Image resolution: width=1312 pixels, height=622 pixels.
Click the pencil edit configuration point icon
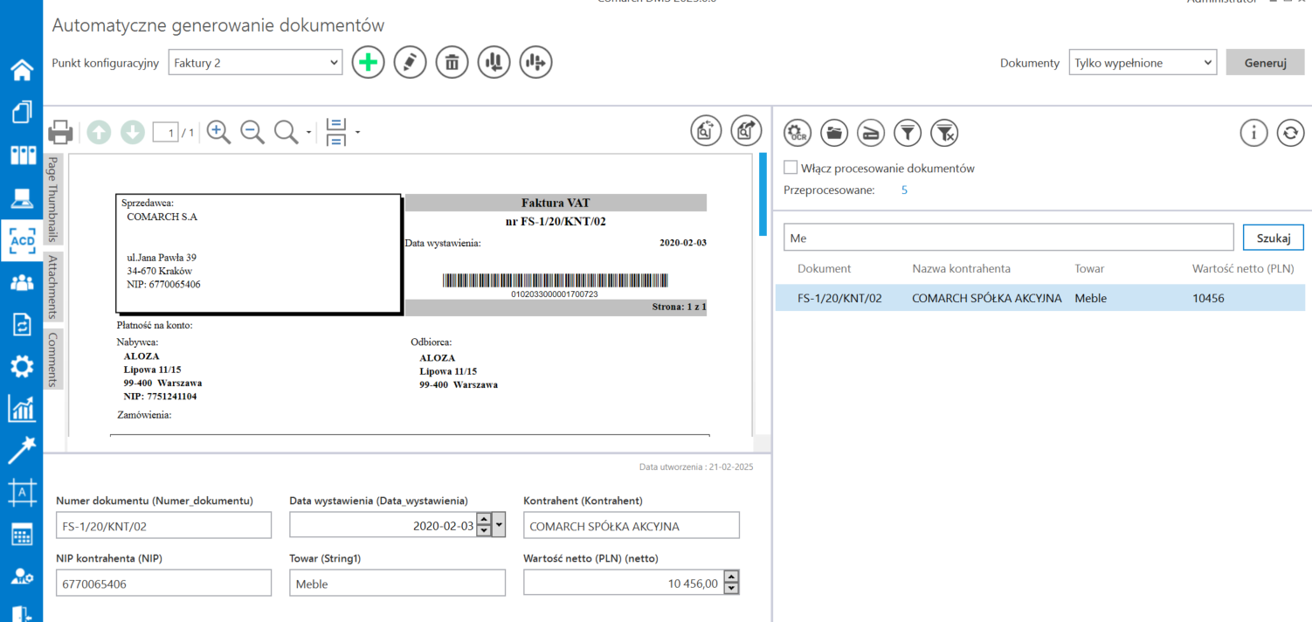click(x=410, y=63)
